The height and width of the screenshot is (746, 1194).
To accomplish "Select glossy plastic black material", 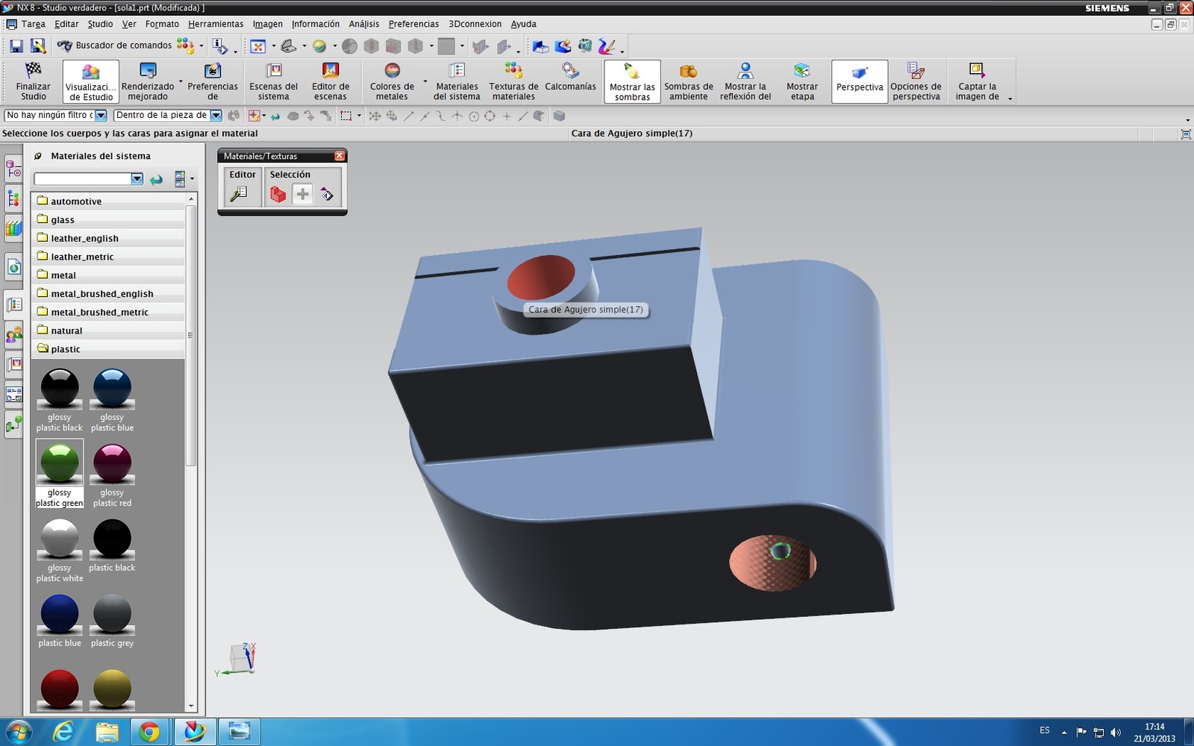I will (x=60, y=400).
